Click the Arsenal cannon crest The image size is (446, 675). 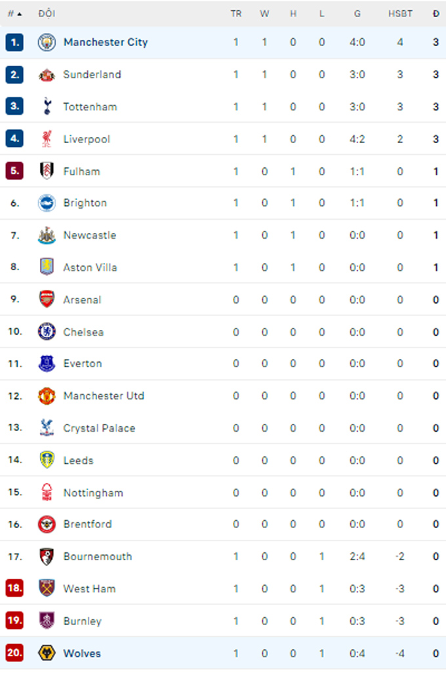tap(47, 299)
